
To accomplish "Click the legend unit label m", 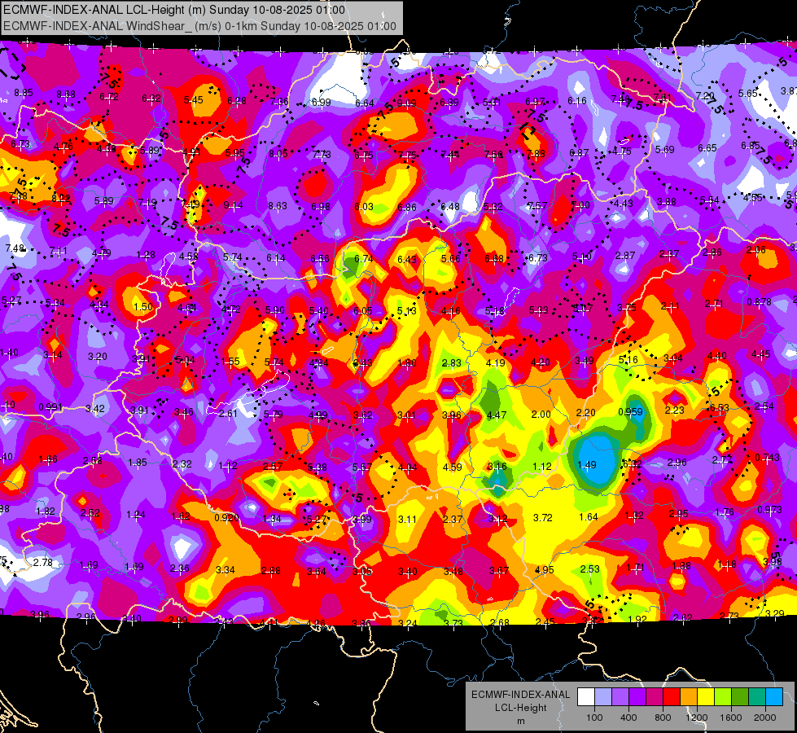I will point(521,722).
